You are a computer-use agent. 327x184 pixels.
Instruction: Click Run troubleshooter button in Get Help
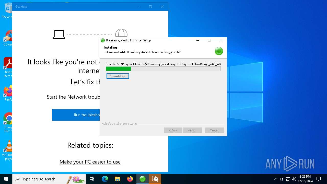(x=76, y=115)
